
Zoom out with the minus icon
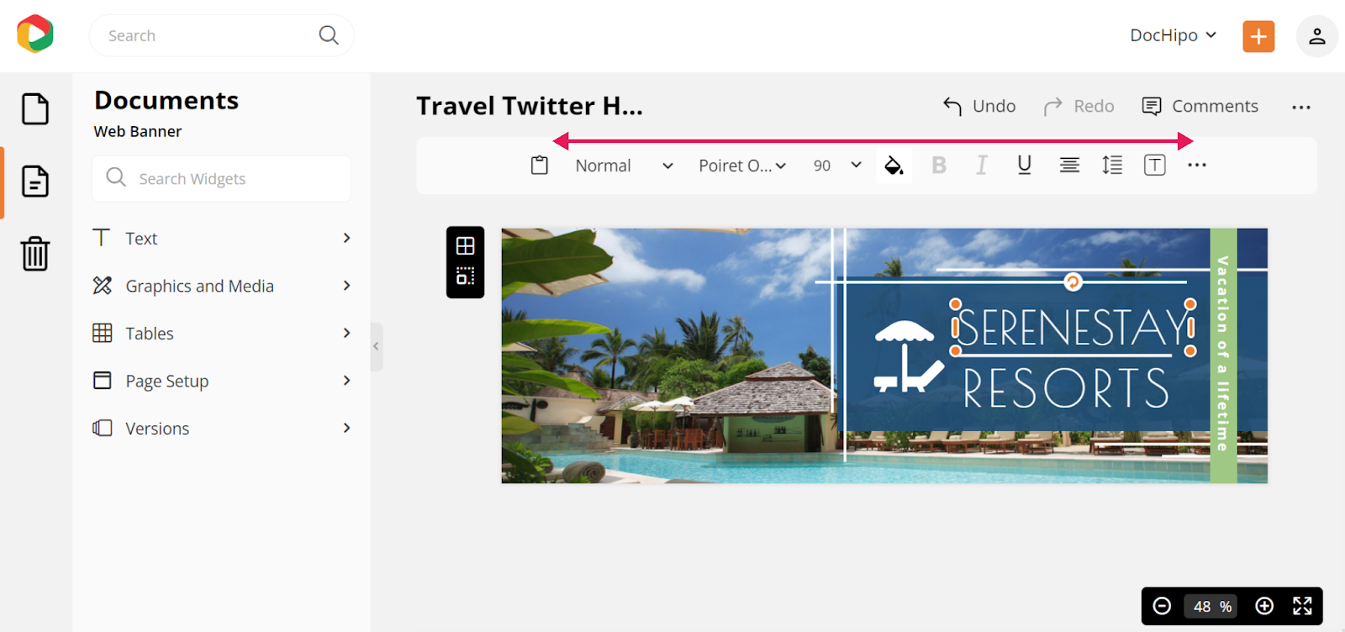coord(1162,606)
